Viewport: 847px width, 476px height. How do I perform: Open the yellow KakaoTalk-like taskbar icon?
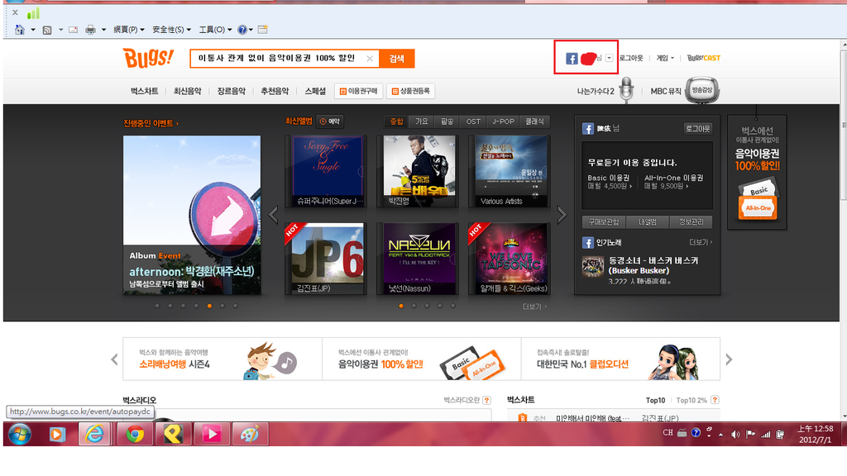click(x=174, y=434)
